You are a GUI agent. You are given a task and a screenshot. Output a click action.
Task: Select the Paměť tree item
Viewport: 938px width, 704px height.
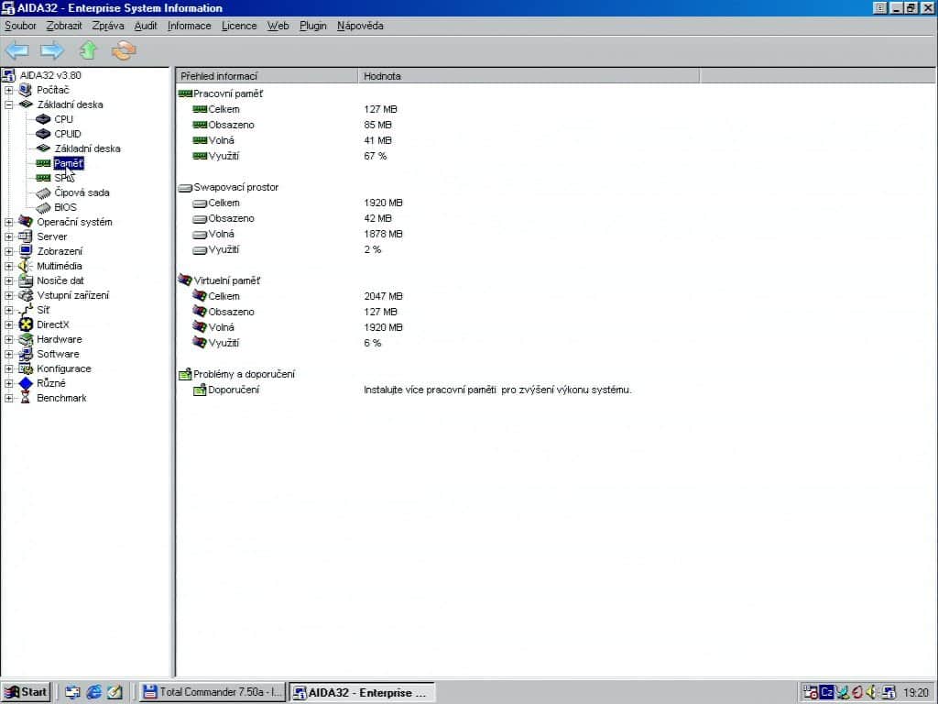[68, 163]
